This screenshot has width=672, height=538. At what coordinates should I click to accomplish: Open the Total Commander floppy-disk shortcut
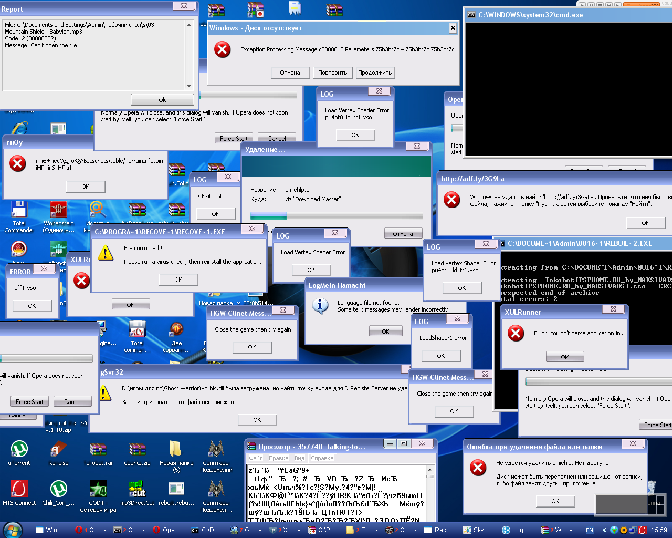coord(19,216)
